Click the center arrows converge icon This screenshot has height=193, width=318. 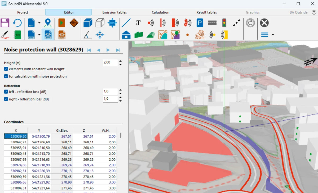100,35
